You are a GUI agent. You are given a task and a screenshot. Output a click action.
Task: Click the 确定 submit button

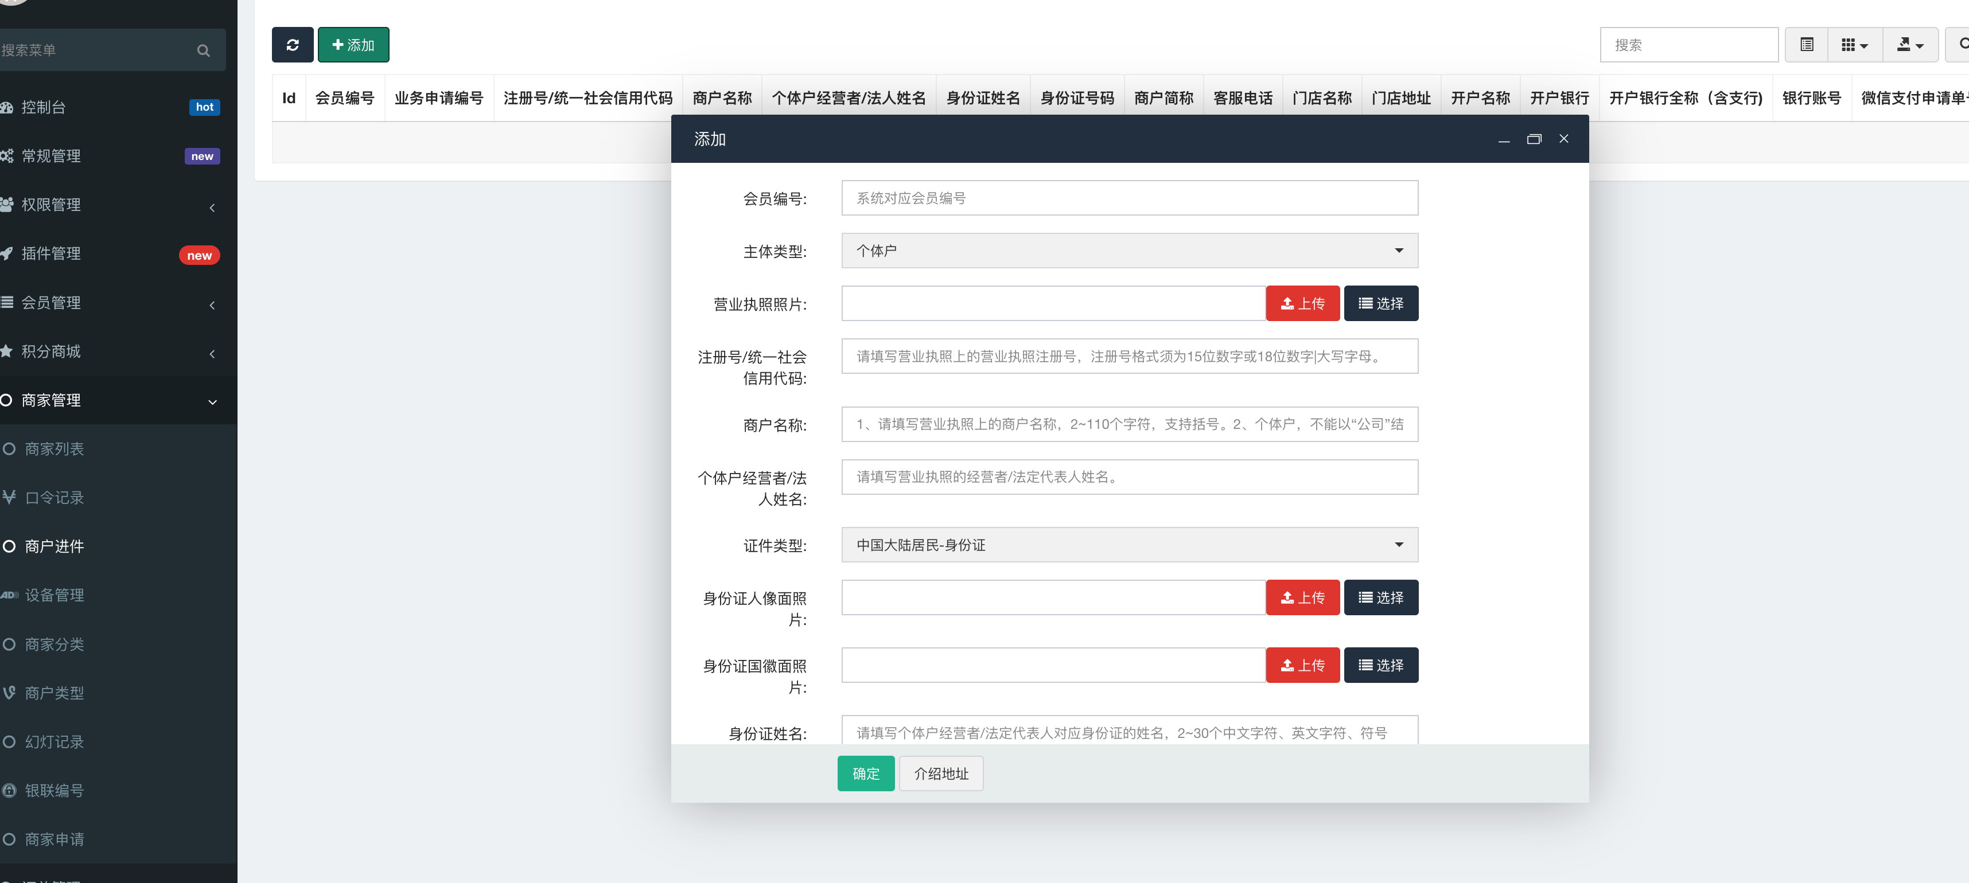pyautogui.click(x=865, y=773)
